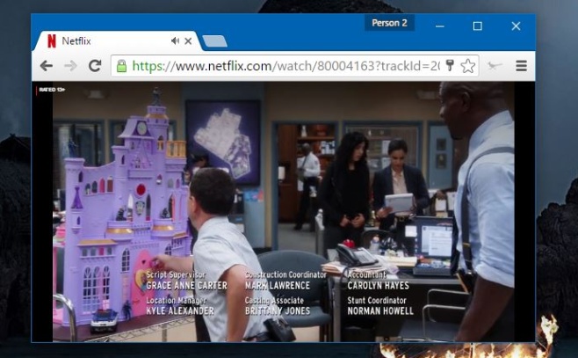This screenshot has height=358, width=578.
Task: Select the Netflix tab
Action: [x=117, y=41]
